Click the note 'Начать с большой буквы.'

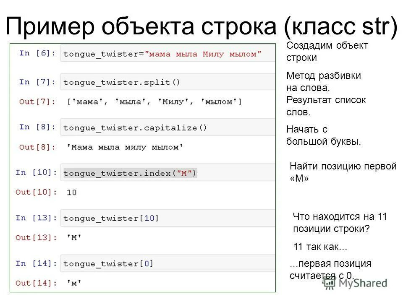pyautogui.click(x=324, y=135)
